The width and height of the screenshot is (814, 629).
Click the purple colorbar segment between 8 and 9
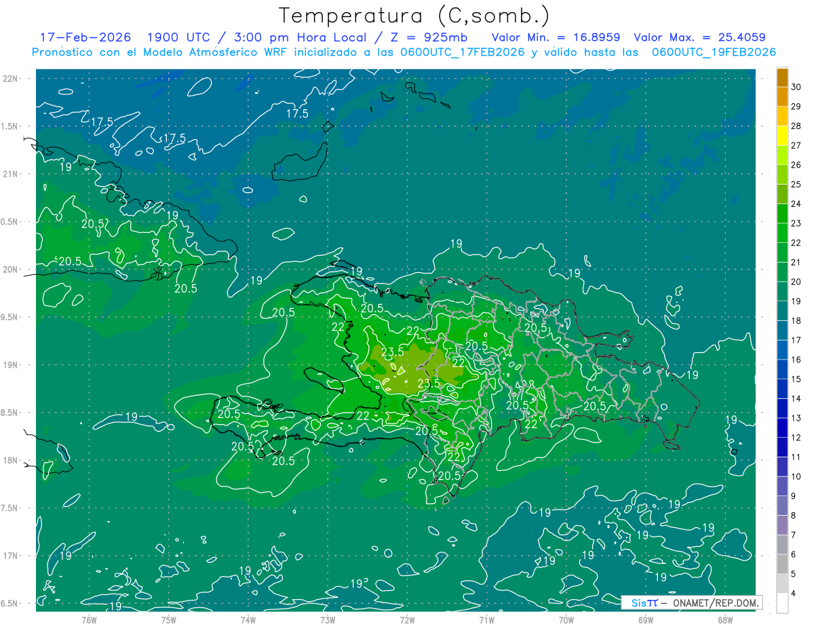pyautogui.click(x=782, y=506)
